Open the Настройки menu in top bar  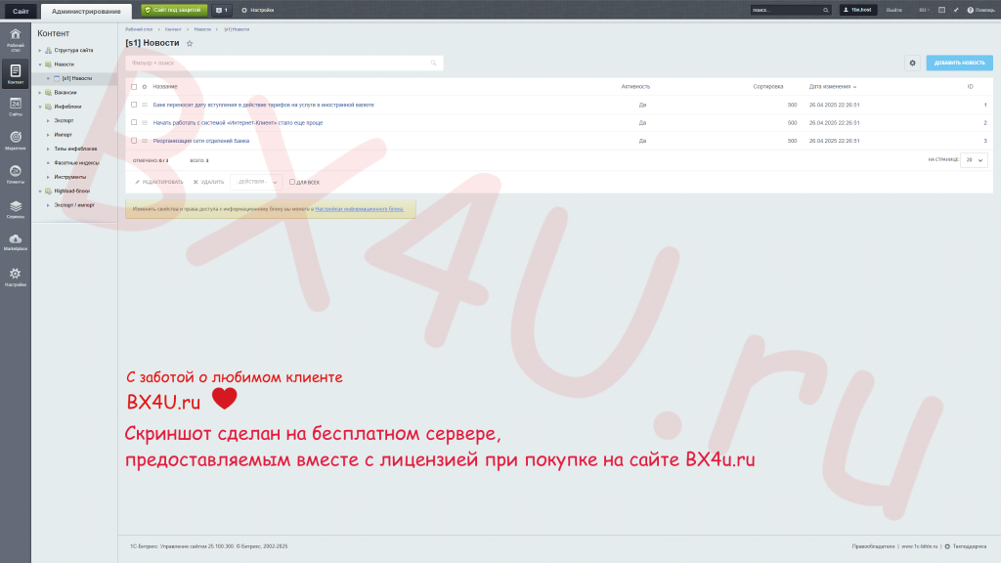tap(258, 10)
